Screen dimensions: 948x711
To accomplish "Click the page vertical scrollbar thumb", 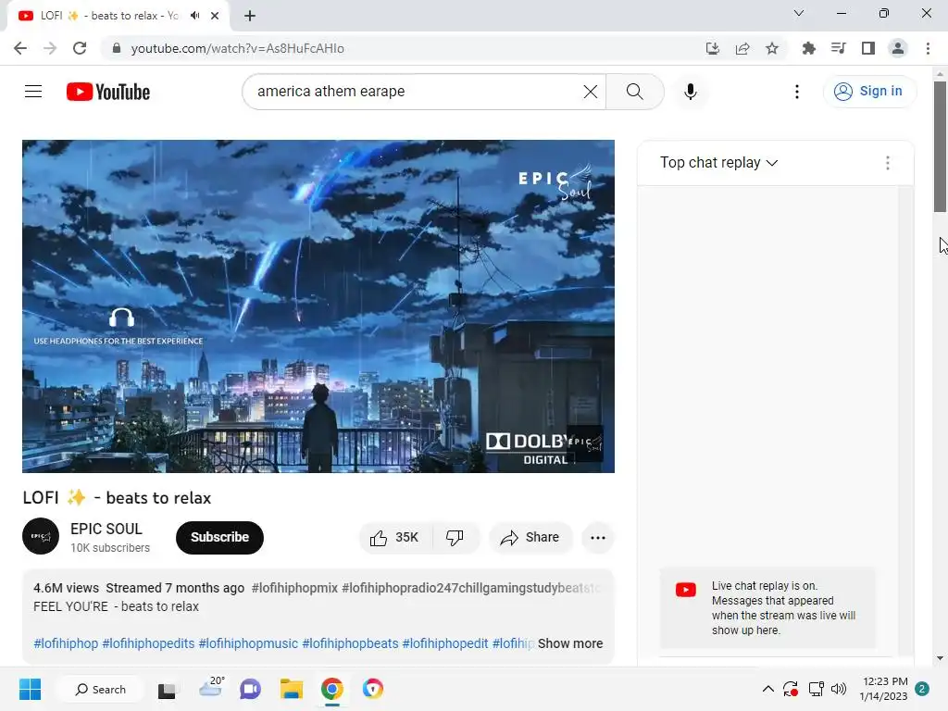I will point(940,146).
